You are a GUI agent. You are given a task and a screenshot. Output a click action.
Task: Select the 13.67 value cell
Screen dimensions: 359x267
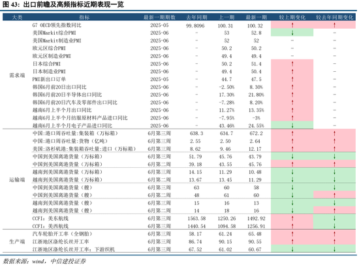click(195, 180)
